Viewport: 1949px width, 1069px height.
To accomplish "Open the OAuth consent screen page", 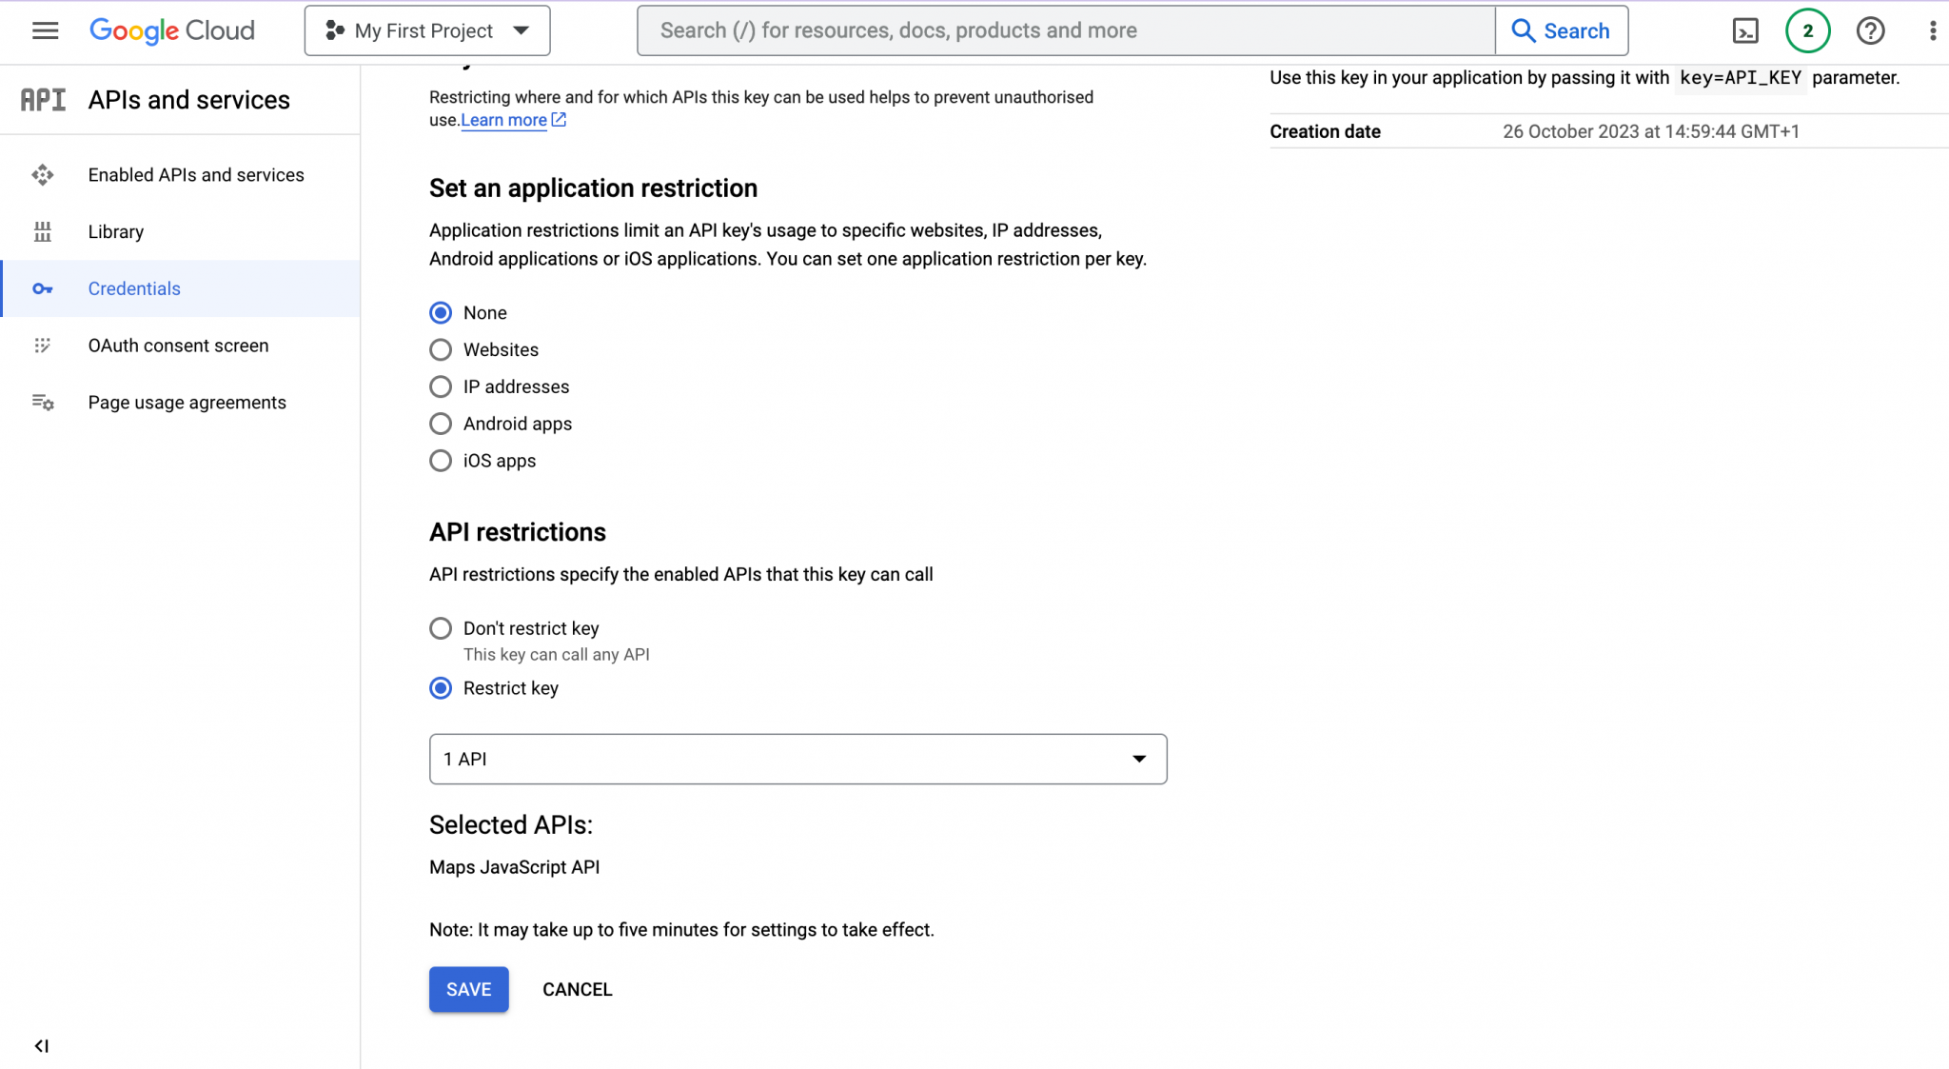I will pos(178,346).
